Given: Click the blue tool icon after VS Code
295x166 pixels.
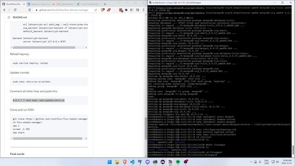Looking at the screenshot, I should point(140,162).
